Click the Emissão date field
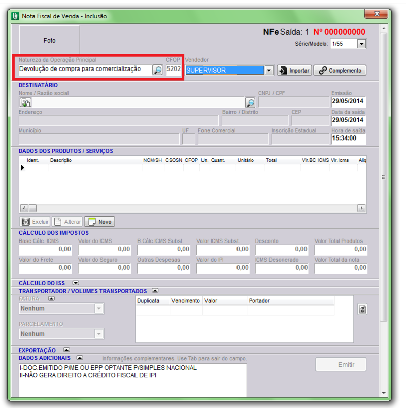Image resolution: width=406 pixels, height=414 pixels. tap(348, 102)
